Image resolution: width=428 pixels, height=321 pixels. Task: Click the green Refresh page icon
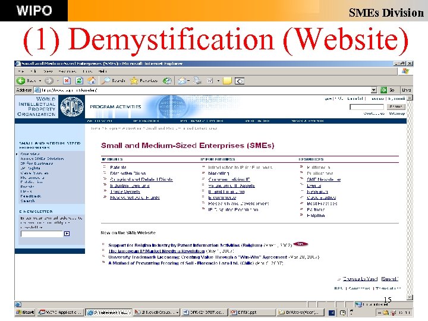[x=79, y=80]
